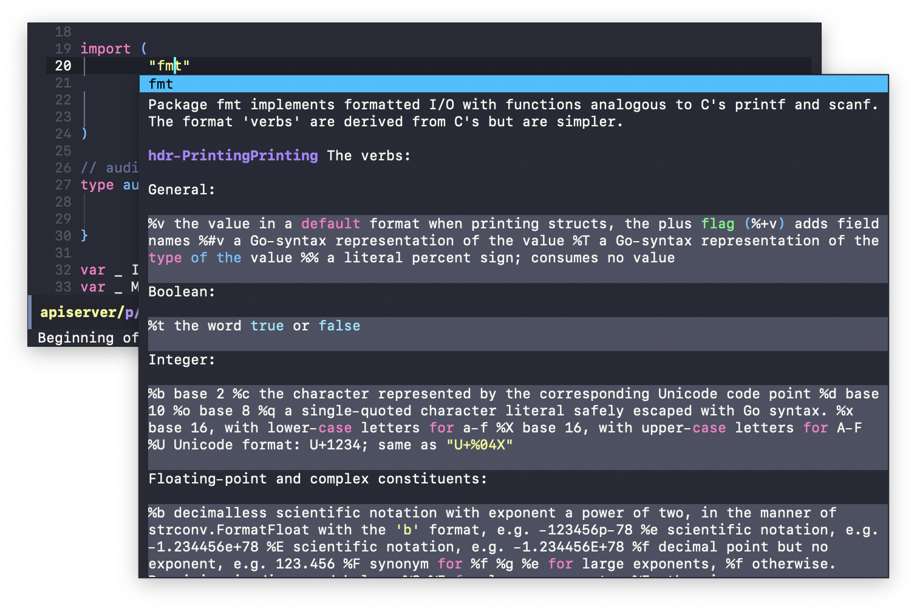917x611 pixels.
Task: Click the 'Integer:' heading in documentation popup
Action: (x=182, y=360)
